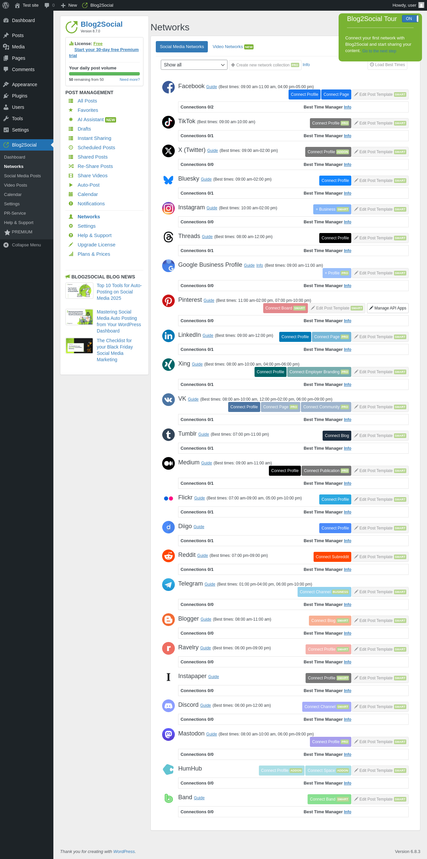Screen dimensions: 427x859
Task: Click Create new network collection button
Action: pyautogui.click(x=265, y=65)
